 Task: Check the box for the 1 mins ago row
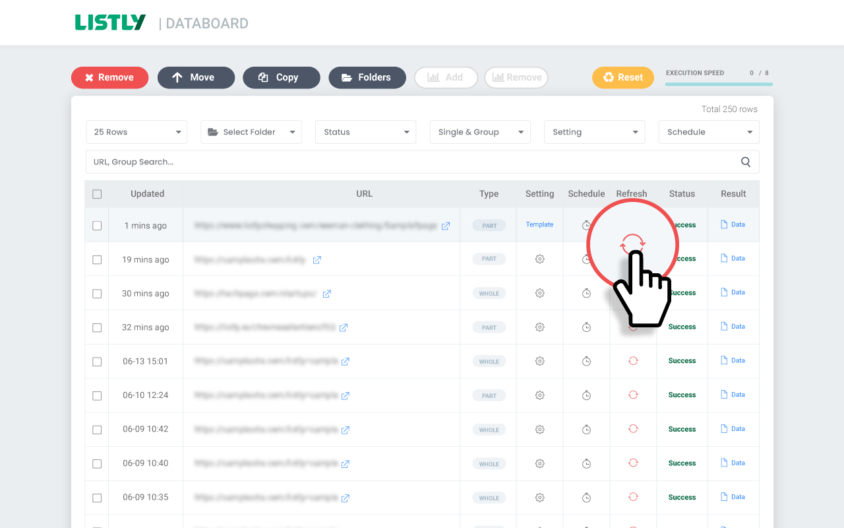(97, 226)
